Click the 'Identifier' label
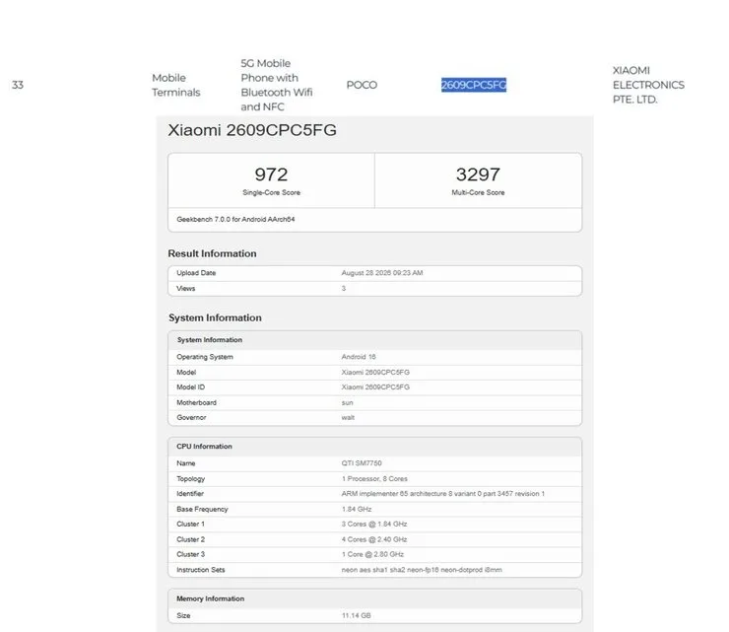729x632 pixels. (x=190, y=494)
